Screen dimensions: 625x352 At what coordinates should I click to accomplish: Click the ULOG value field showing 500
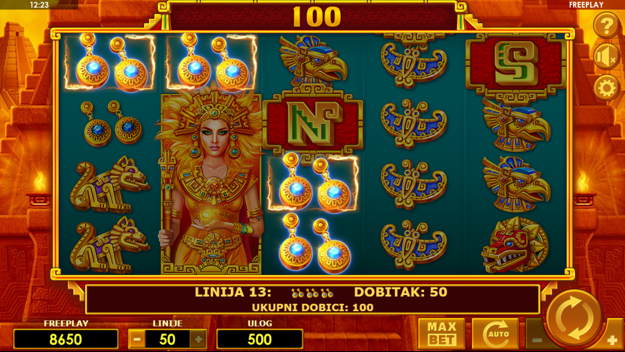[260, 339]
